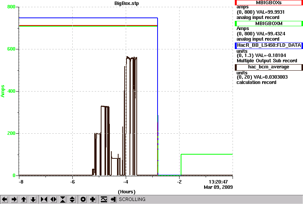Zoom in vertically with hourglass-shaped icon

point(63,199)
